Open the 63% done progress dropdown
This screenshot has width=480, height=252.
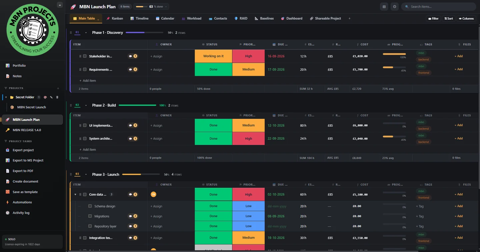[x=151, y=7]
